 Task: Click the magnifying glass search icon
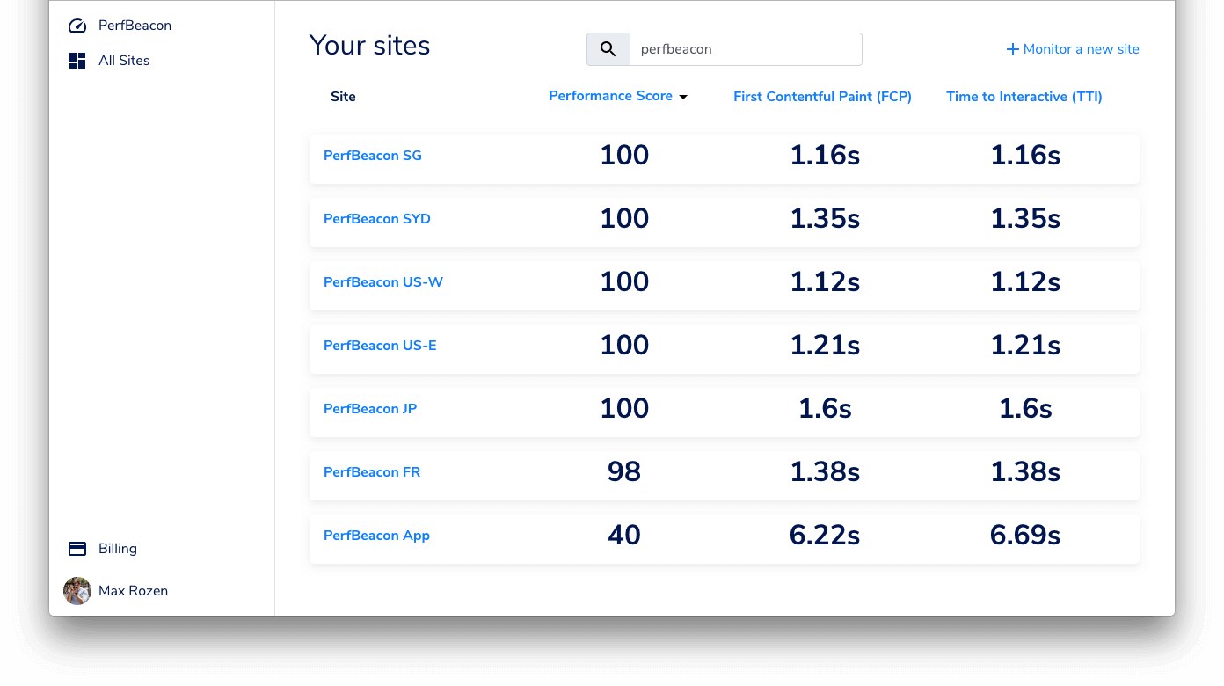(x=608, y=49)
